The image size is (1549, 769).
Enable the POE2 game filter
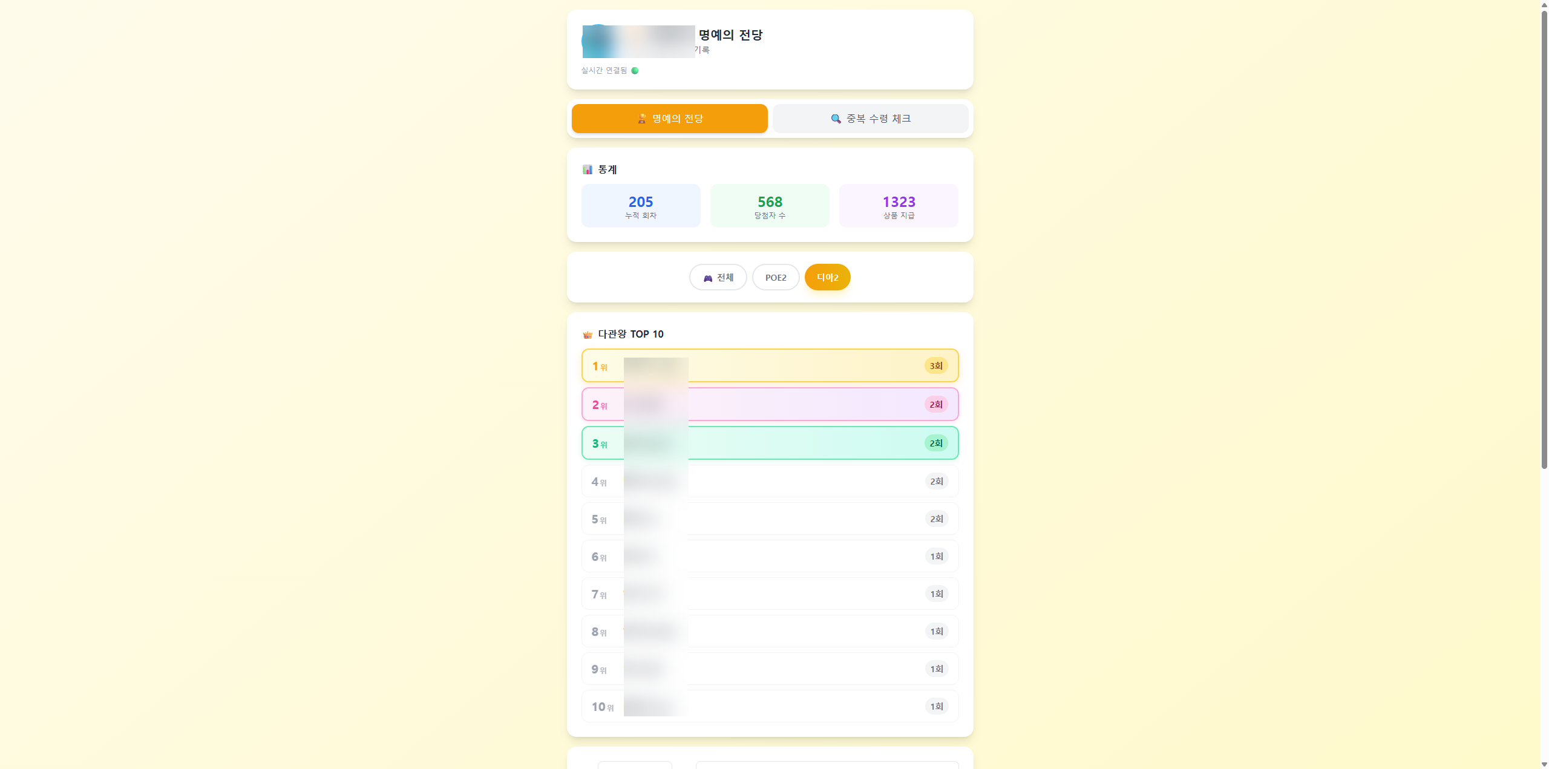[776, 277]
